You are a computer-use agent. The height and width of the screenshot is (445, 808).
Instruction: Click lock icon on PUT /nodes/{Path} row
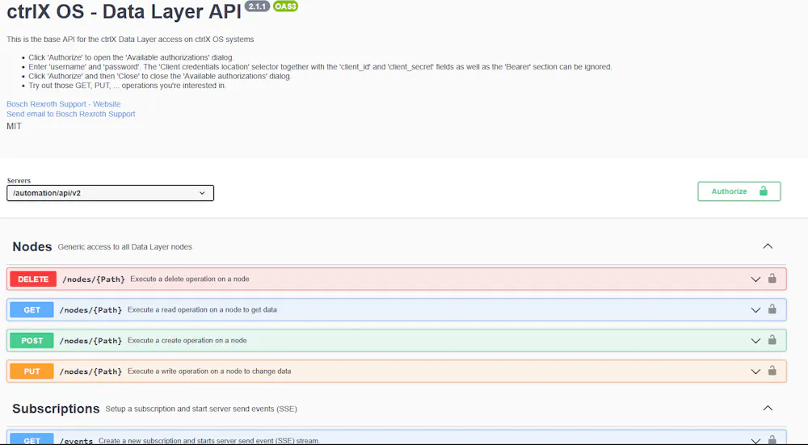click(772, 371)
